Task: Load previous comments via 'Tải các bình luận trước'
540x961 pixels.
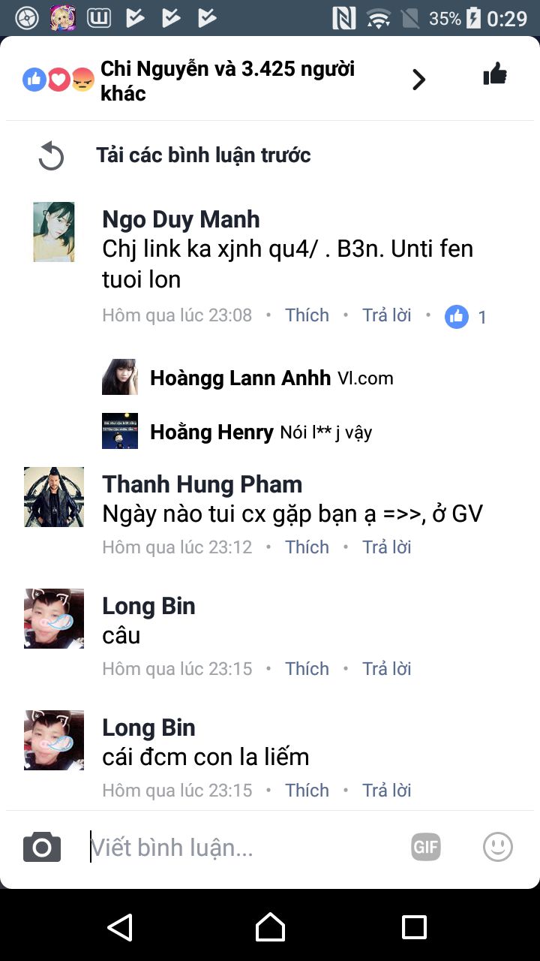Action: (203, 155)
